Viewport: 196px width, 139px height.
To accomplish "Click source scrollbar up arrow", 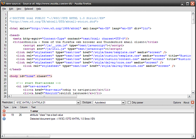I will click(193, 13).
